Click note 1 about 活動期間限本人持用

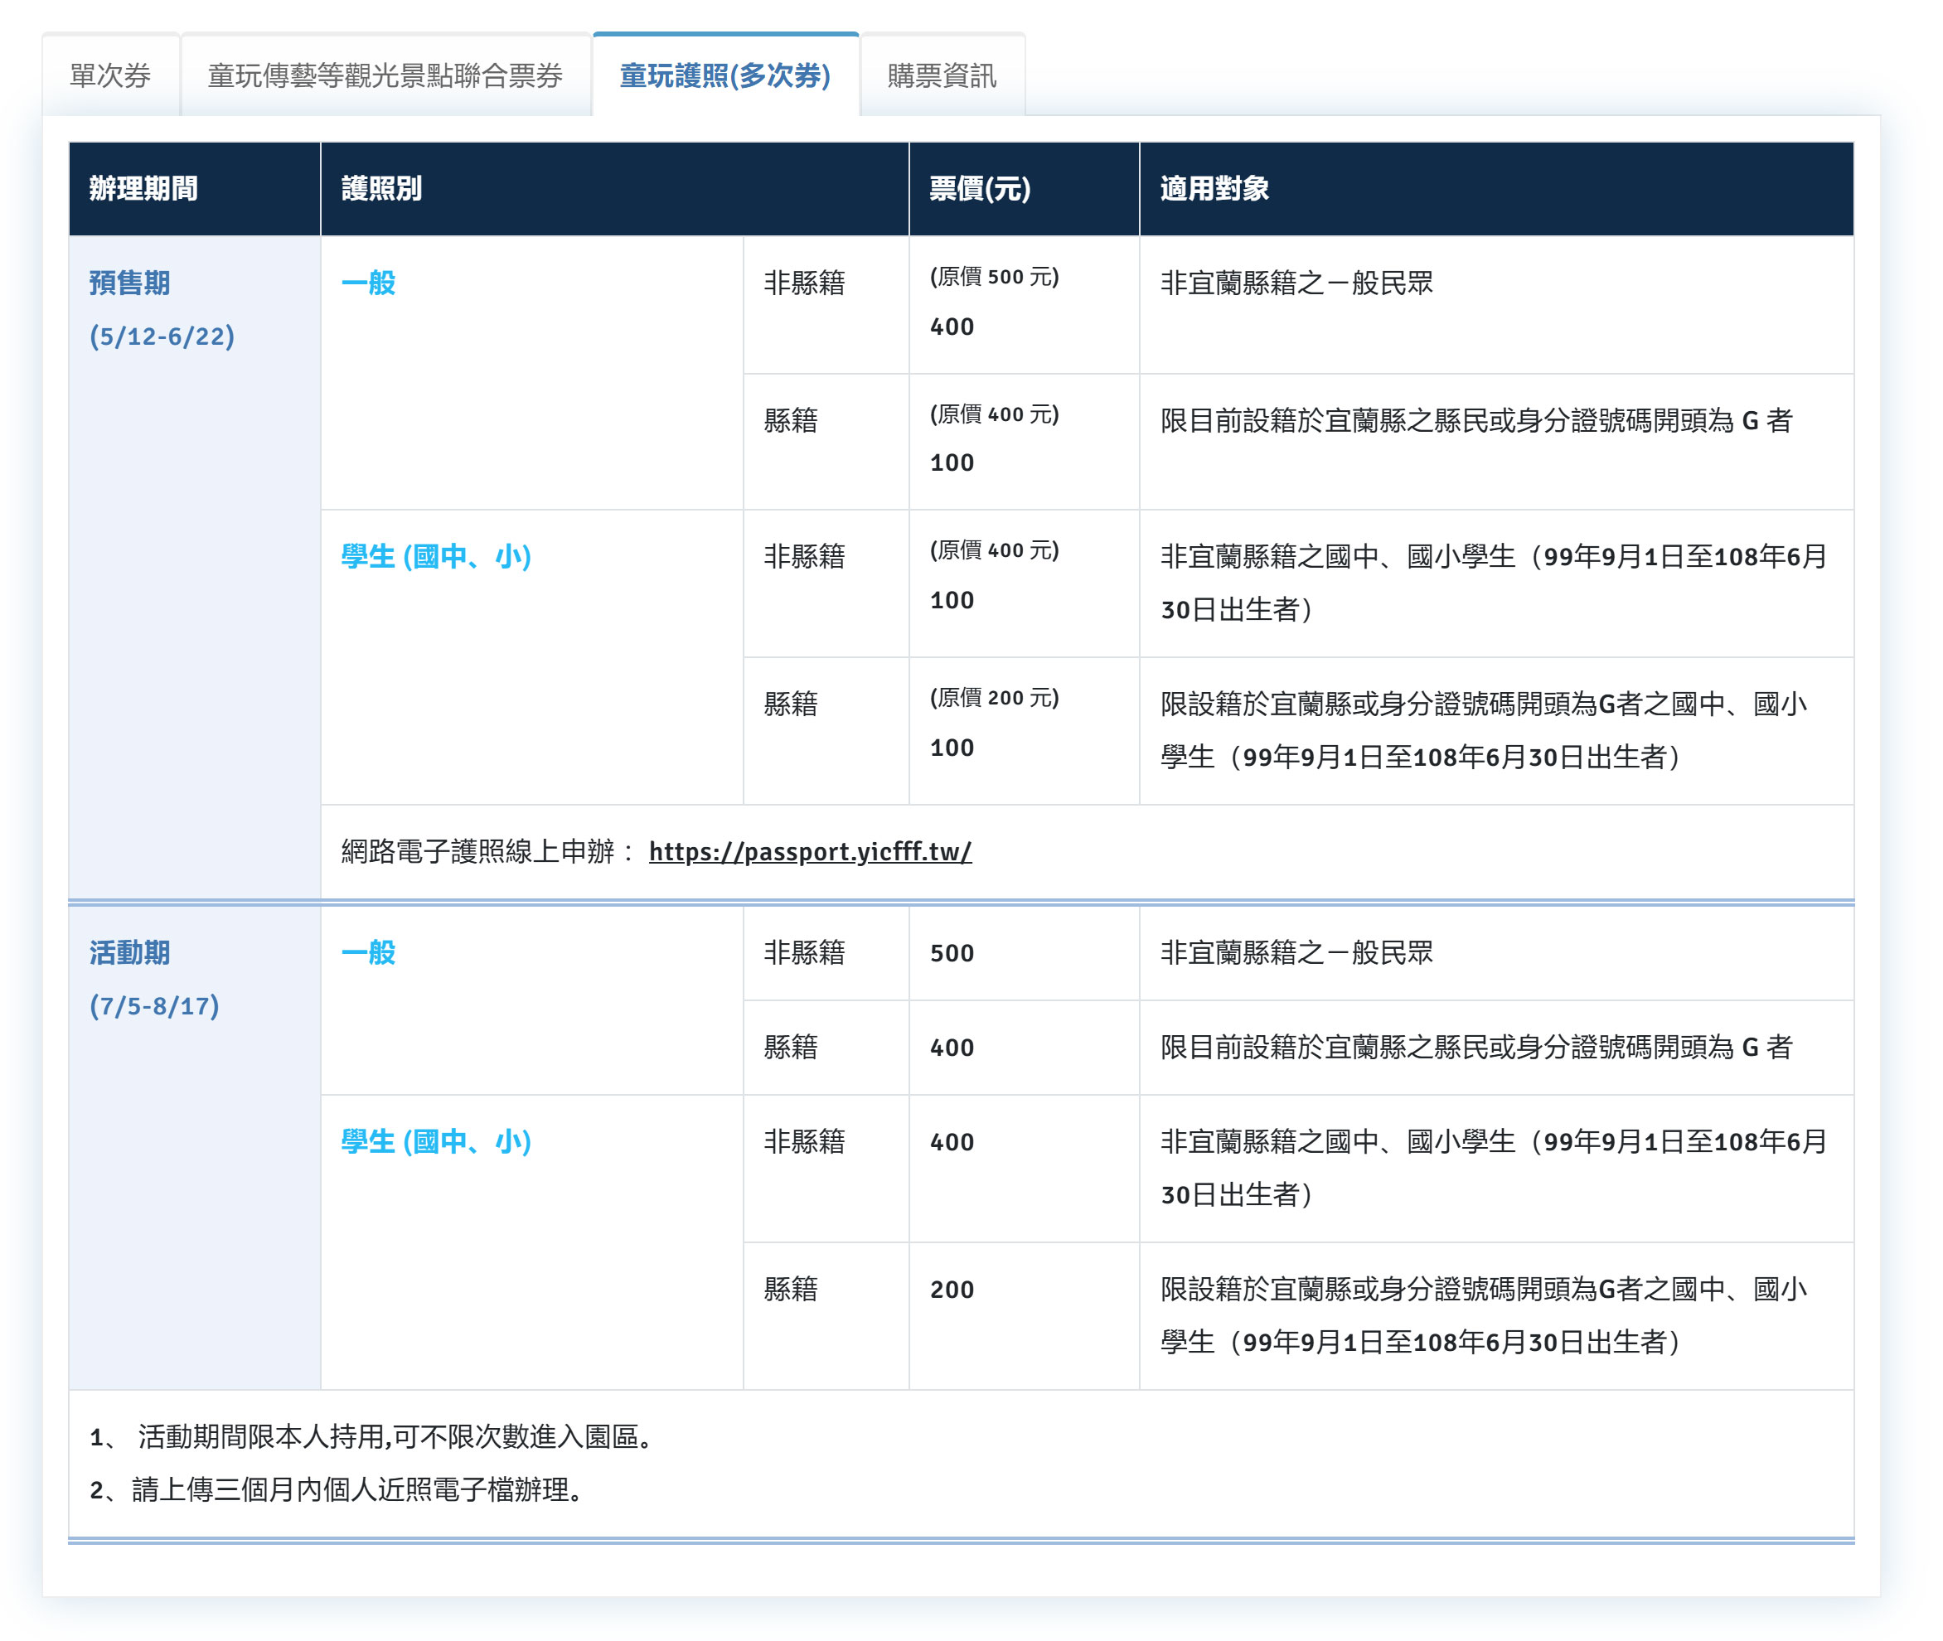point(372,1436)
